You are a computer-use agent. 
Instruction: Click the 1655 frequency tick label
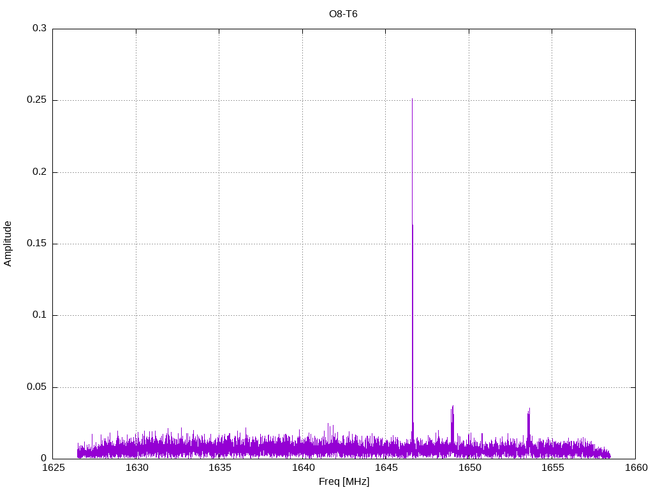(x=552, y=468)
